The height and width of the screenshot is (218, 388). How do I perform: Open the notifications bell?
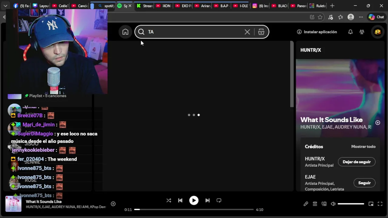[x=350, y=32]
